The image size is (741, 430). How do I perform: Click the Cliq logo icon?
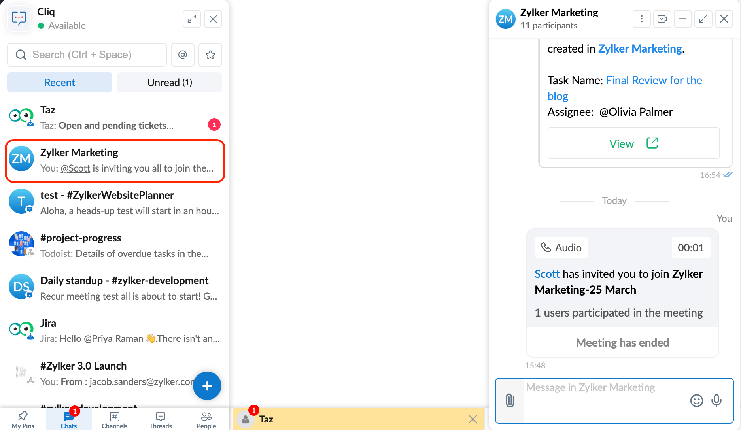[19, 18]
